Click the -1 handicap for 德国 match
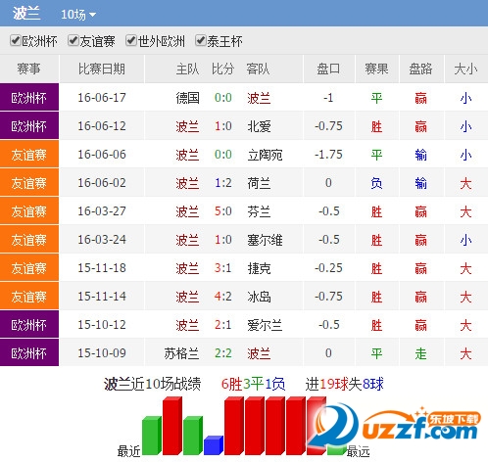Viewport: 488px width, 463px height. tap(328, 98)
